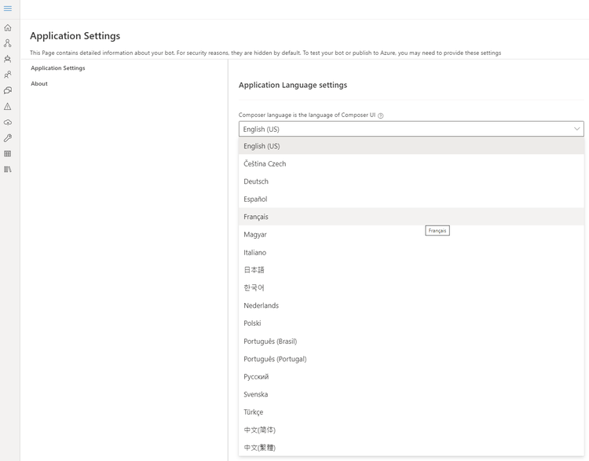The width and height of the screenshot is (589, 461).
Task: Choose Deutsch in the language dropdown
Action: 256,181
